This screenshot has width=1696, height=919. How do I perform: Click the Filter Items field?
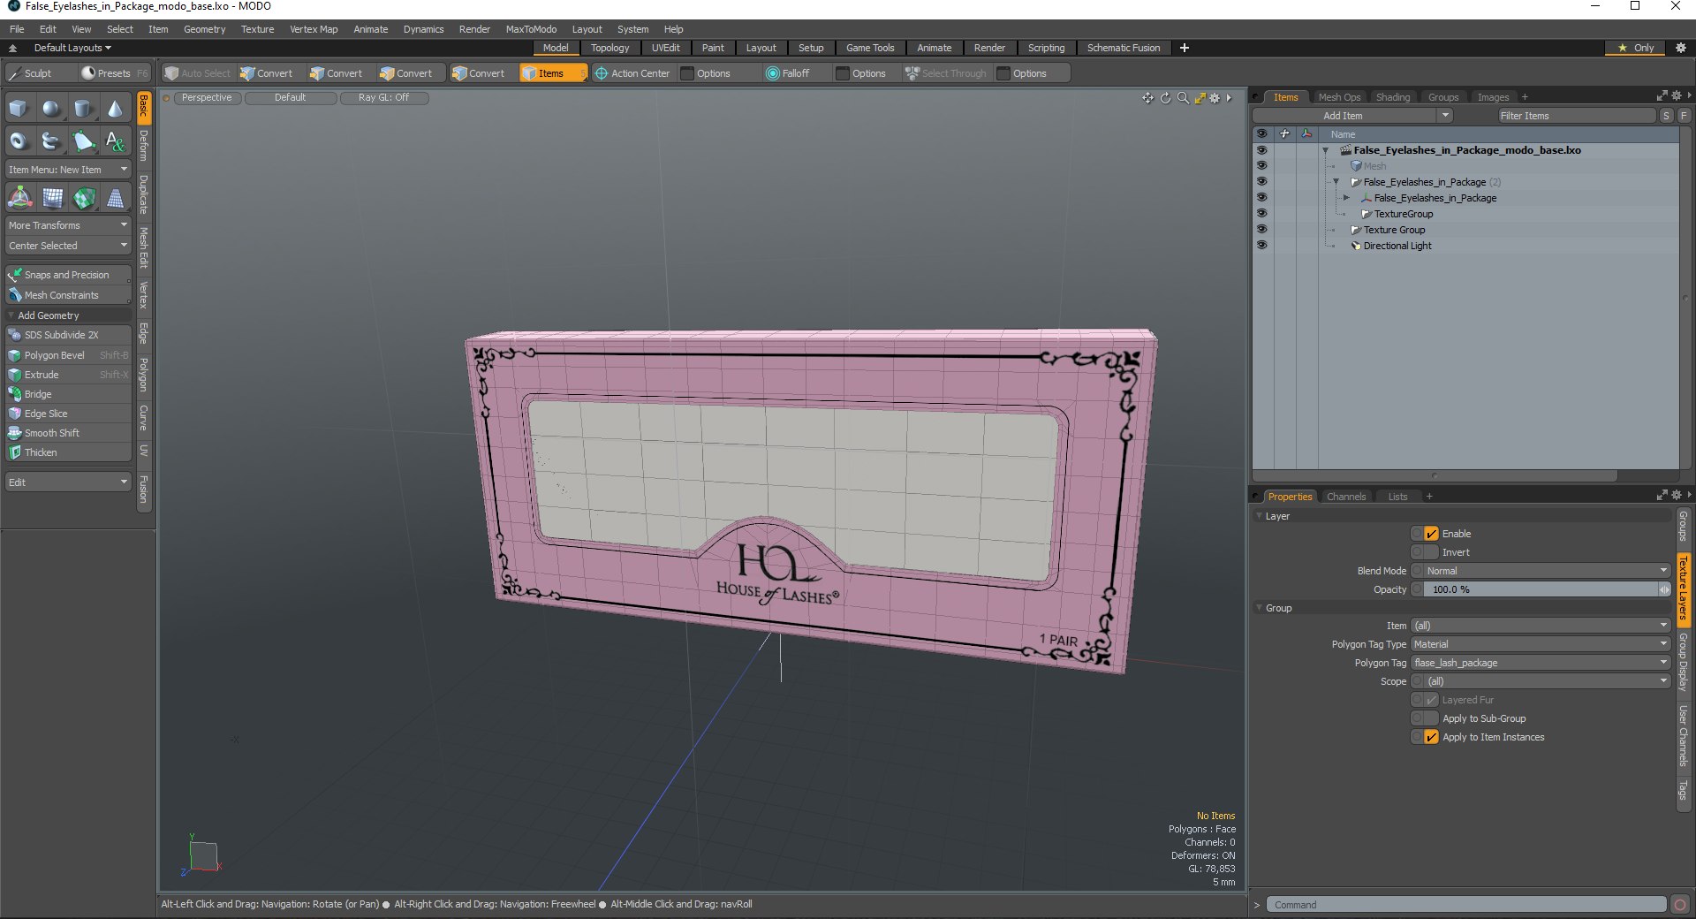(1576, 116)
